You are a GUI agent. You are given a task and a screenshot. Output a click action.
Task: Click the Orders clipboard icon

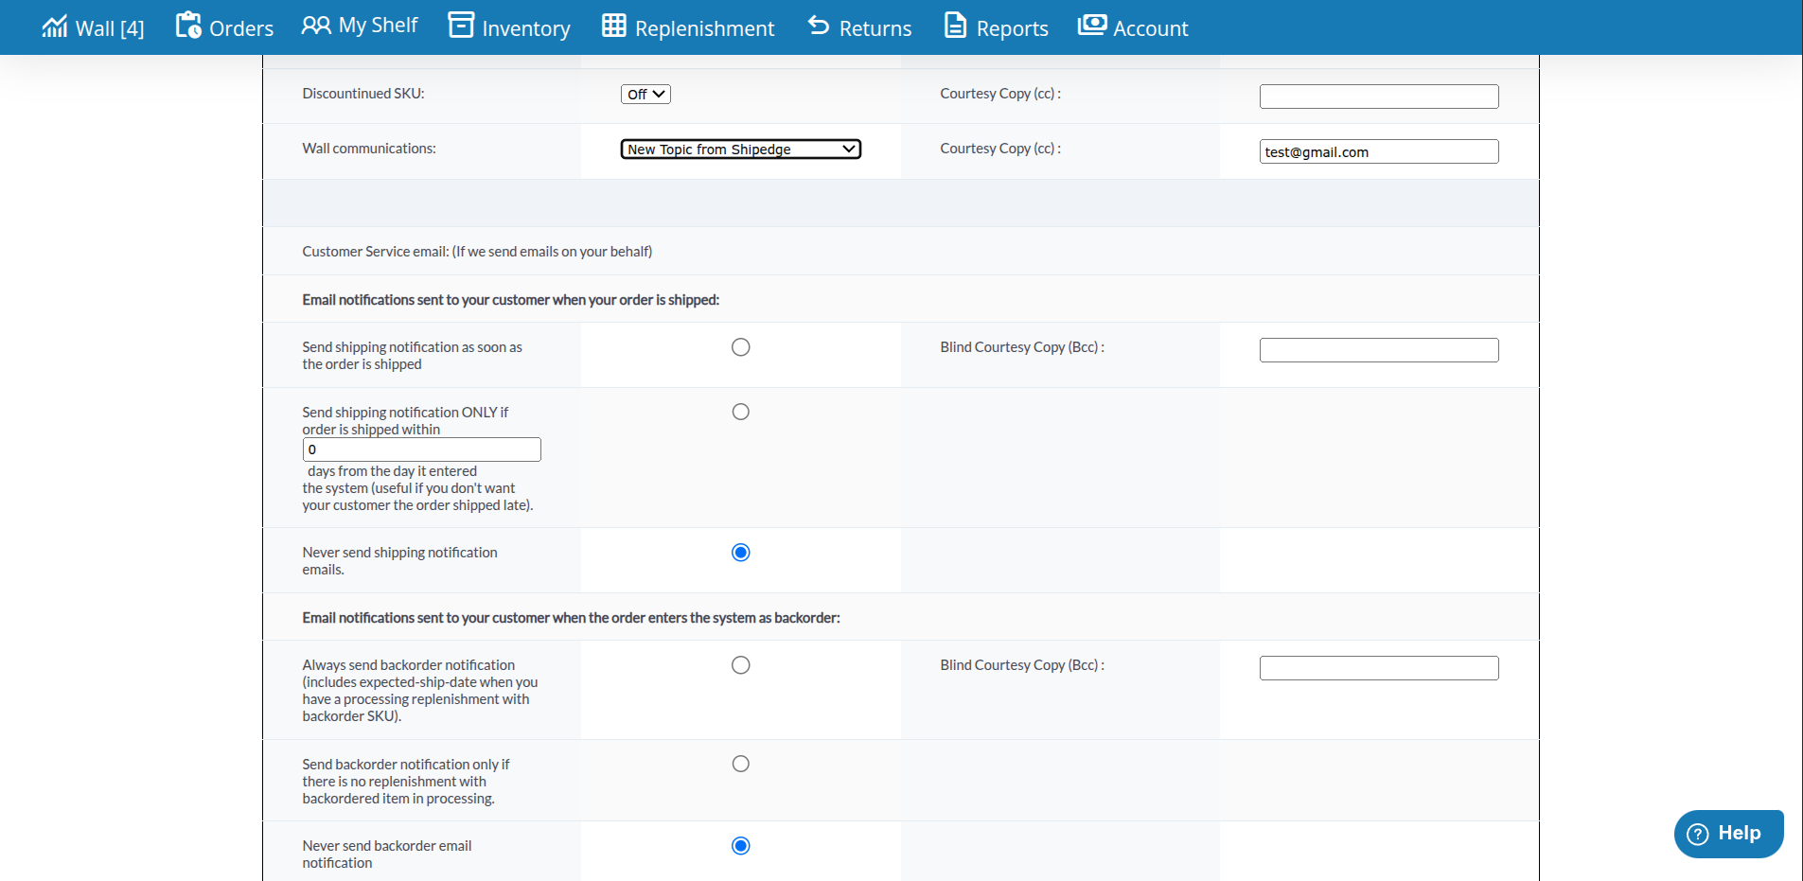tap(188, 26)
